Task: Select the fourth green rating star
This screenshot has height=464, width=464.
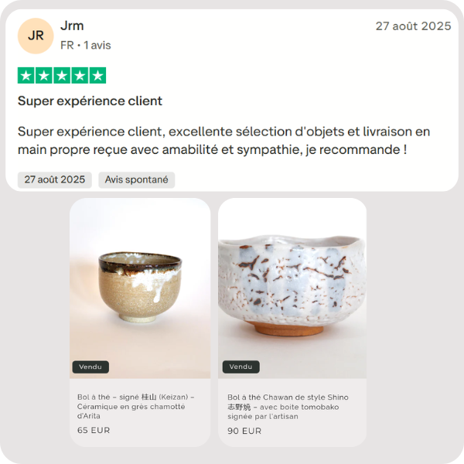Action: [80, 76]
